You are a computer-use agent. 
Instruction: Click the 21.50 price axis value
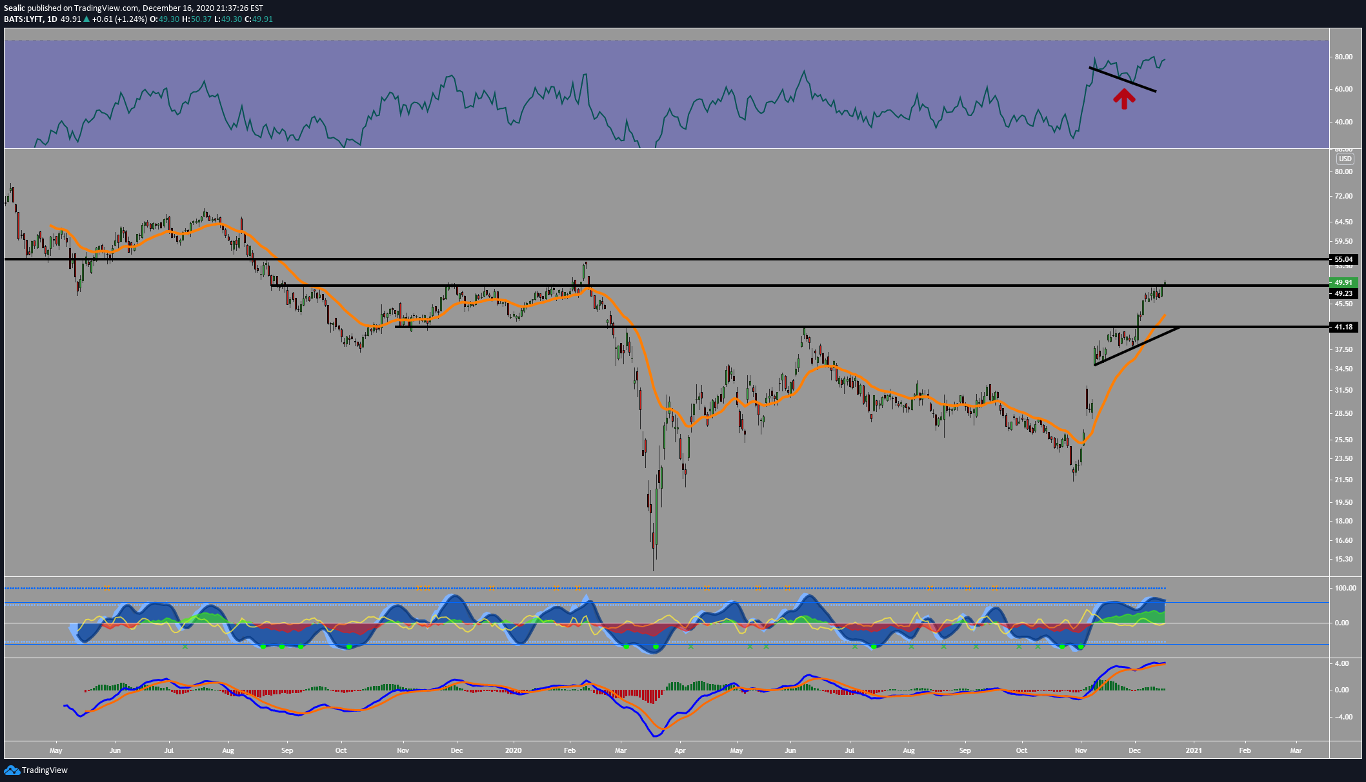pos(1343,480)
